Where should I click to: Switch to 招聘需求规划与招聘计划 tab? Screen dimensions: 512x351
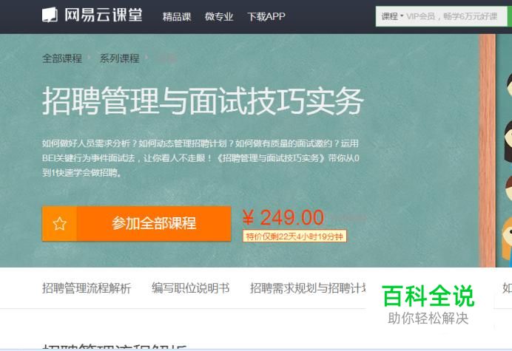click(308, 288)
